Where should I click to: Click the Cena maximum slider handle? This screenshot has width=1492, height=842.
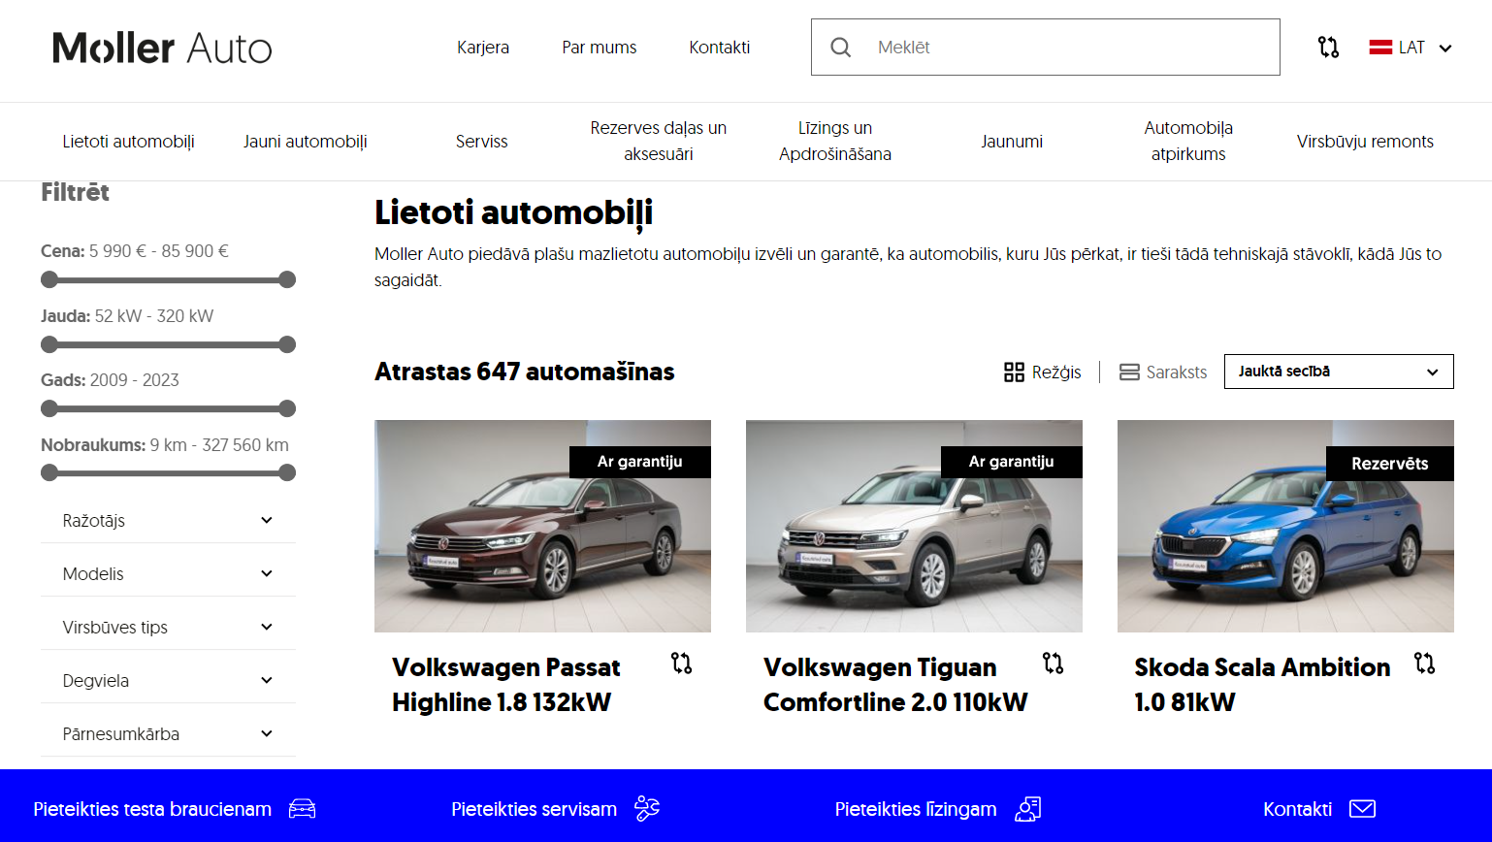click(x=287, y=279)
